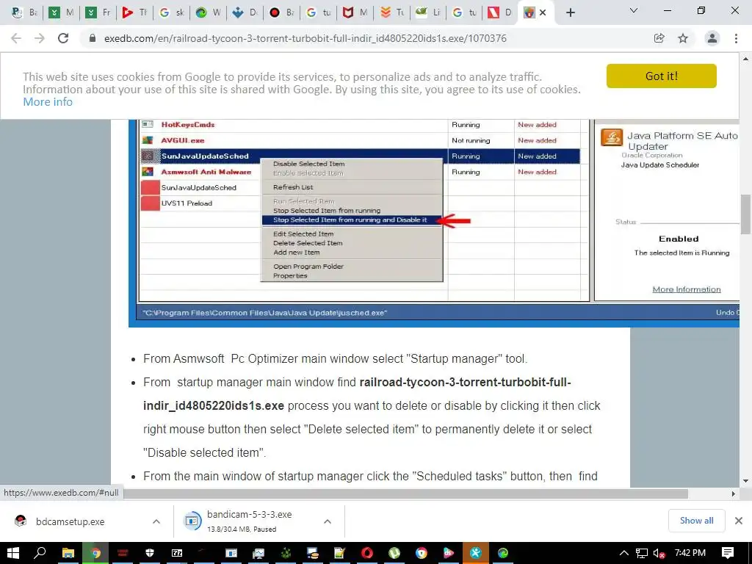Open the Windows notification center
Image resolution: width=752 pixels, height=564 pixels.
(728, 553)
